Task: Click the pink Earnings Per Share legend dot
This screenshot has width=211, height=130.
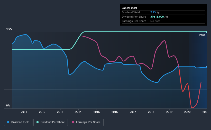Action: pyautogui.click(x=73, y=122)
